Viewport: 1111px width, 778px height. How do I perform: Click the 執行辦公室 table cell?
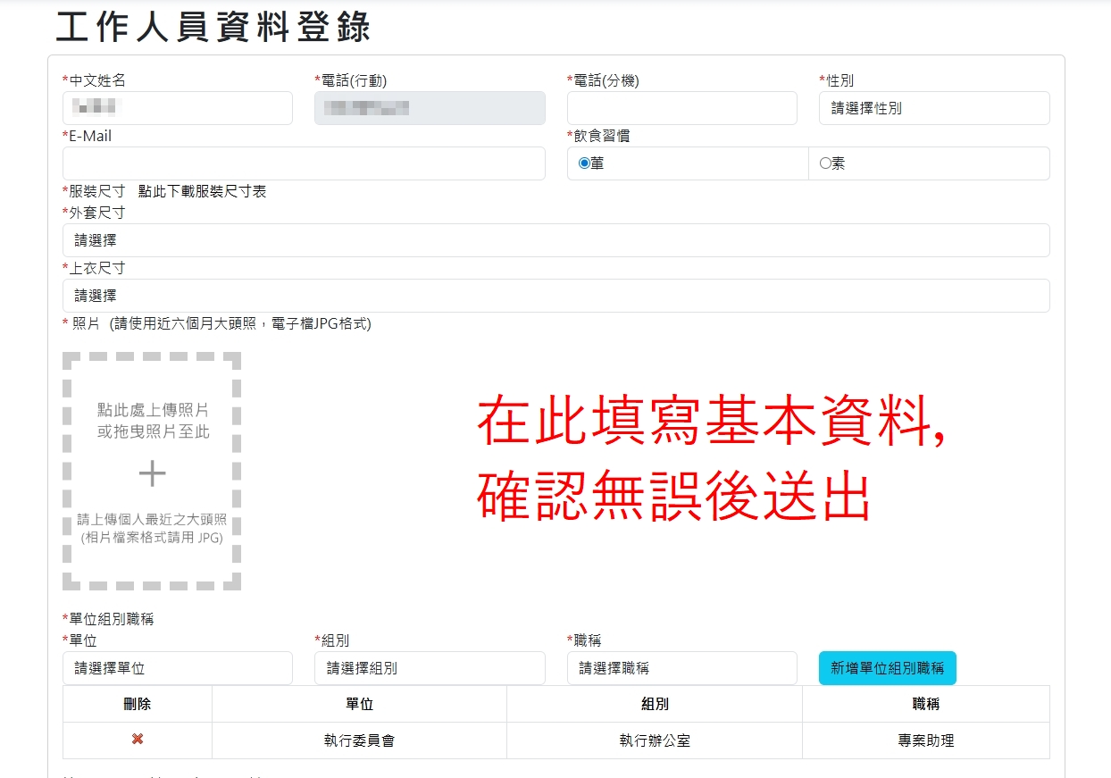click(x=655, y=740)
